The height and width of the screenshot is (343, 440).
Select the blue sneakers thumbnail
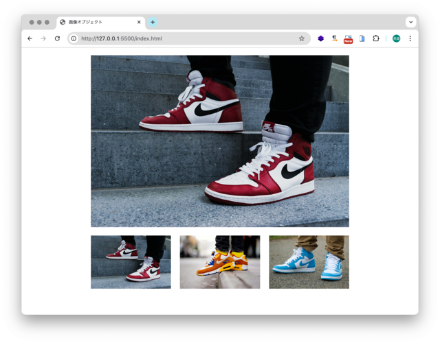[309, 262]
